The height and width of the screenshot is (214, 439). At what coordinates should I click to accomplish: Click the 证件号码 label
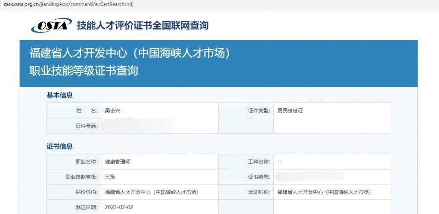pos(87,126)
